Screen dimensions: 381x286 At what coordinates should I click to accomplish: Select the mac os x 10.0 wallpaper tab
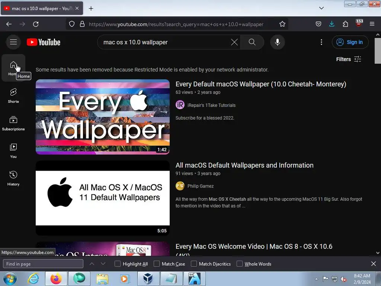[x=42, y=8]
